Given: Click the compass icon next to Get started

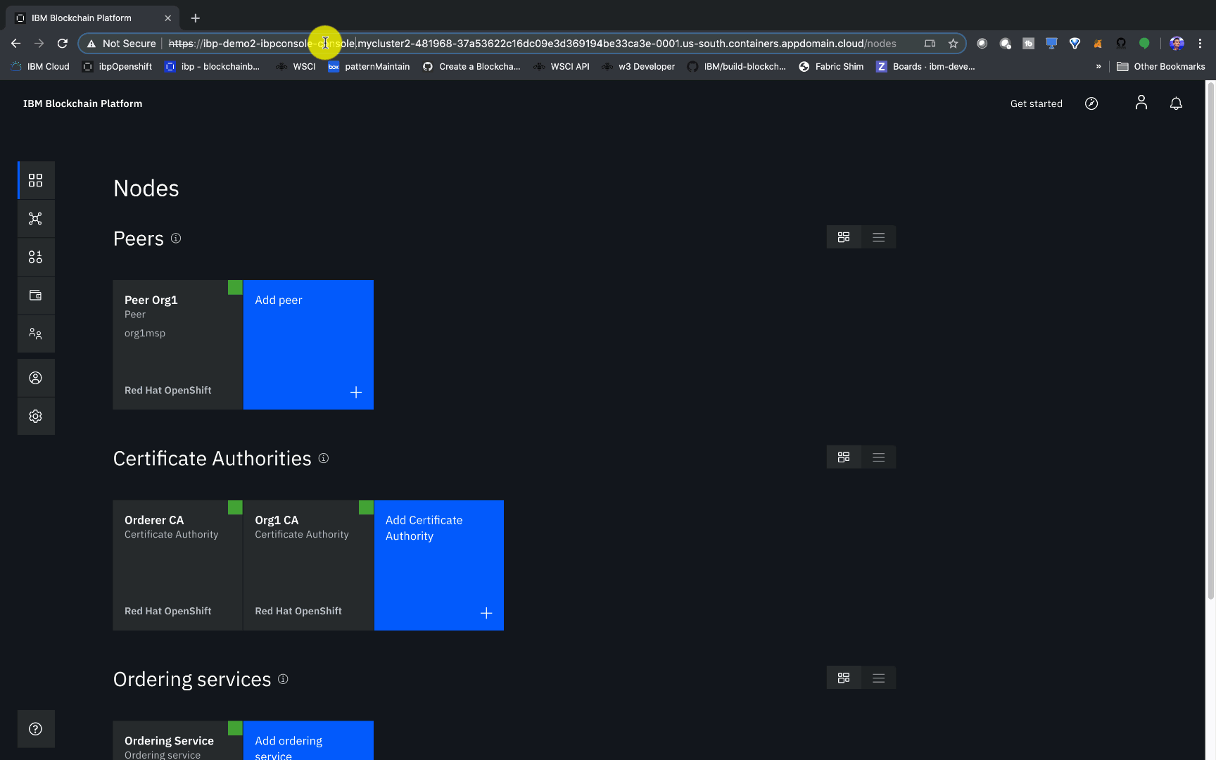Looking at the screenshot, I should pyautogui.click(x=1091, y=103).
